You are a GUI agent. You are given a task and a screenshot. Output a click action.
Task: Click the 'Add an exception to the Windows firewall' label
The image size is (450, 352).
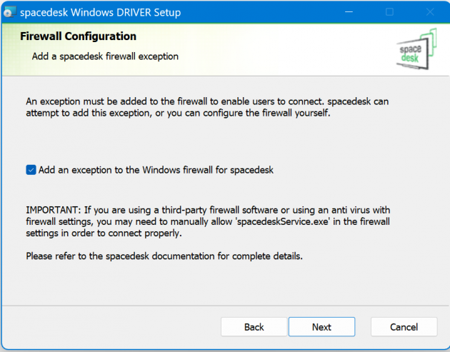click(156, 170)
